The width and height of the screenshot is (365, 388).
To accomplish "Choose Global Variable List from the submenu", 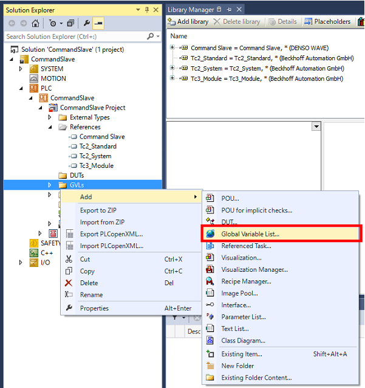I will tap(250, 234).
